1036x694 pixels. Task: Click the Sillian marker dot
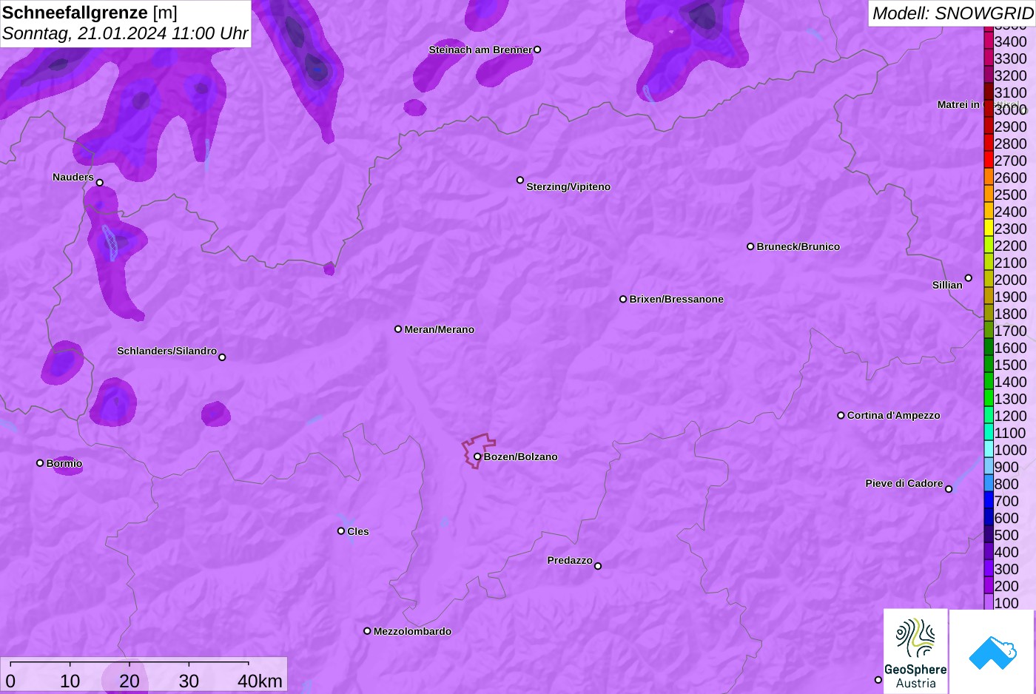(x=968, y=278)
